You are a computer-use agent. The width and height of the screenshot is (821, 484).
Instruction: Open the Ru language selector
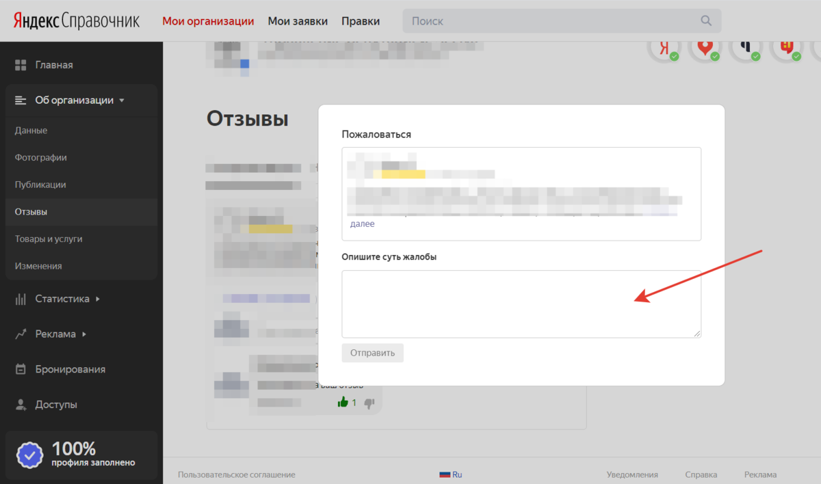(451, 474)
